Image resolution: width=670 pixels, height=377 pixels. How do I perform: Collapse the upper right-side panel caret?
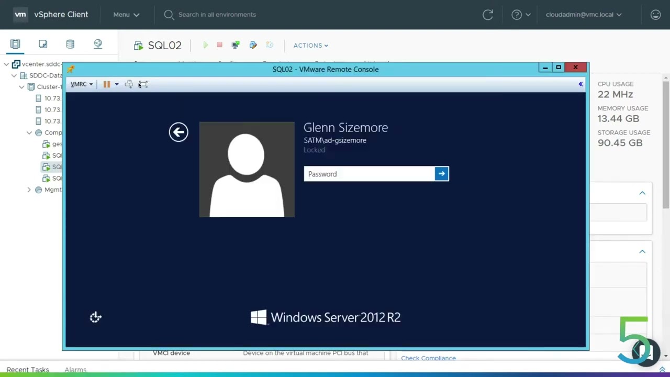(x=642, y=193)
